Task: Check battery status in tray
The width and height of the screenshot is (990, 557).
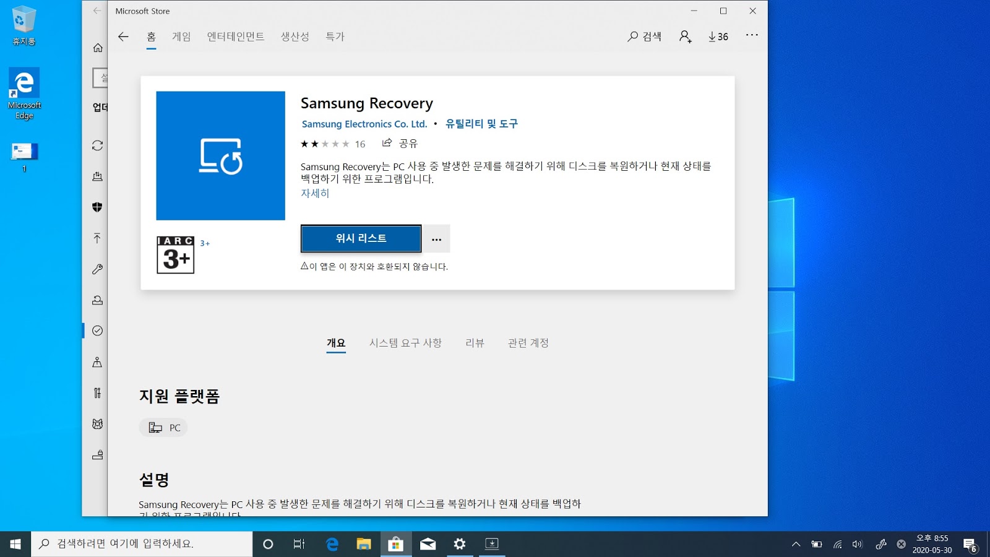Action: coord(817,544)
